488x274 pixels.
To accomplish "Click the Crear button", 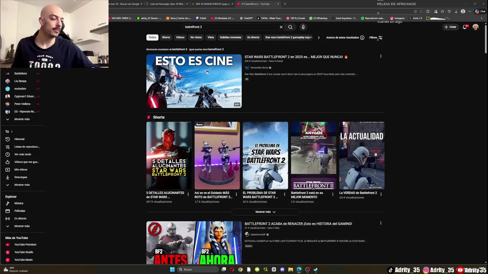I will coord(450,27).
